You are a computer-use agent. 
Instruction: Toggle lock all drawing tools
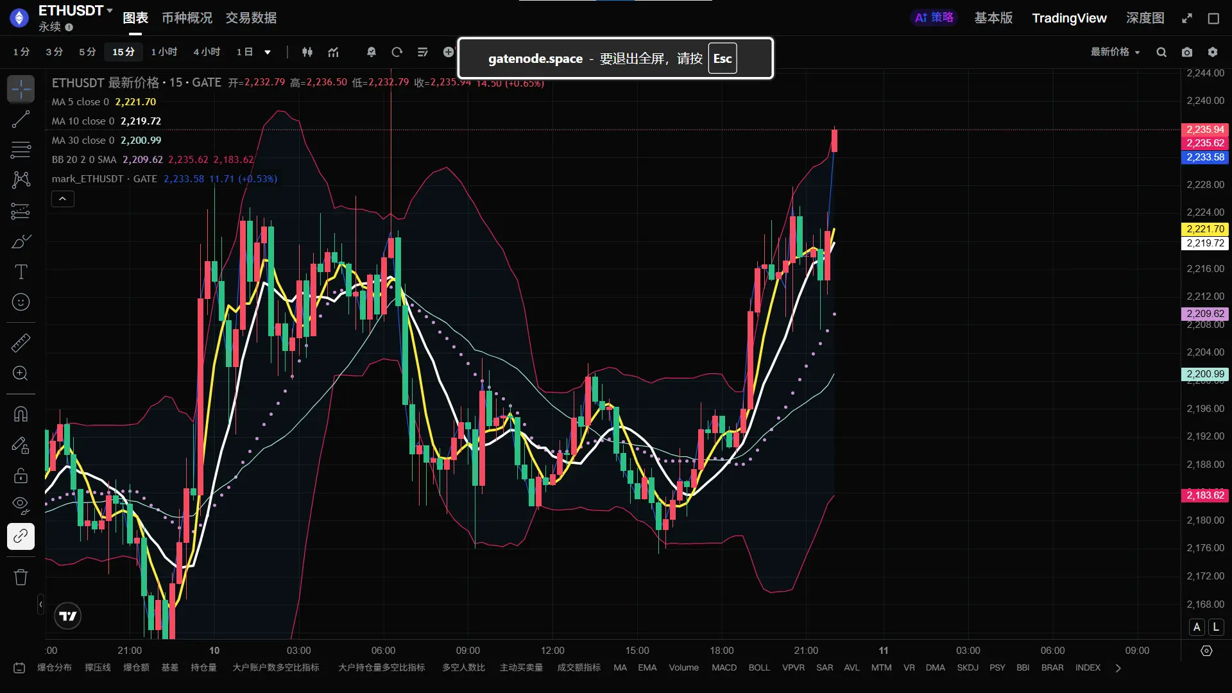tap(21, 475)
